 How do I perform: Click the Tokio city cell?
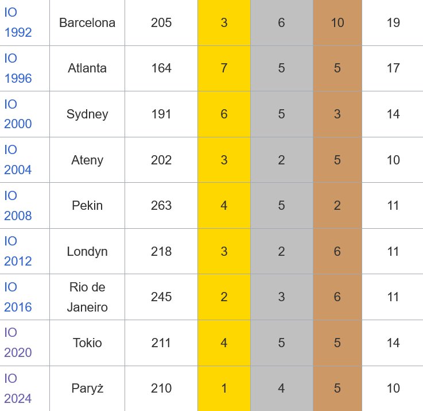point(87,343)
